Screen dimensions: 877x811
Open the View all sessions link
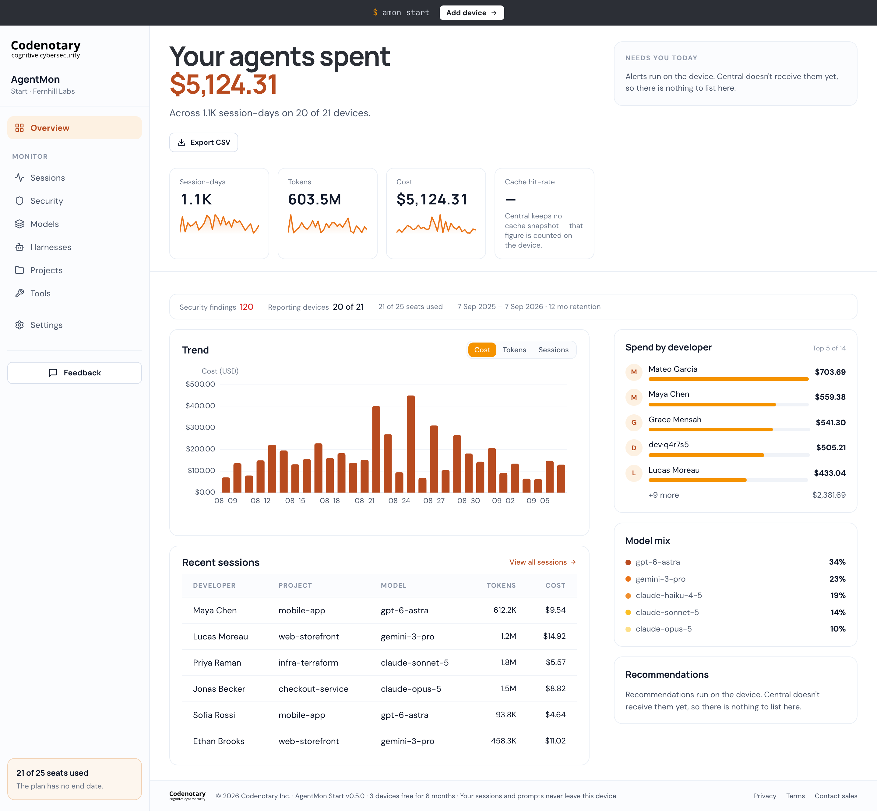click(543, 562)
